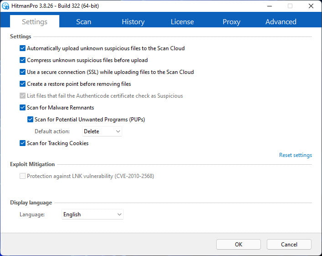Image resolution: width=322 pixels, height=256 pixels.
Task: Toggle Scan for Potential Unwanted Programs
Action: [30, 120]
